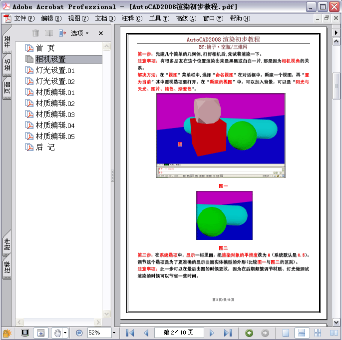Open the 高级(A) menu

click(x=186, y=18)
